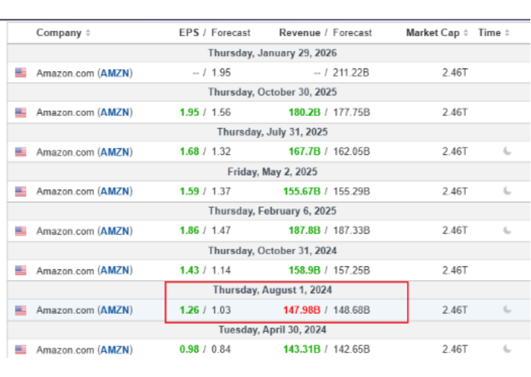Image resolution: width=531 pixels, height=377 pixels.
Task: Click the AMZN link in the February 6, 2025 row
Action: pos(114,231)
